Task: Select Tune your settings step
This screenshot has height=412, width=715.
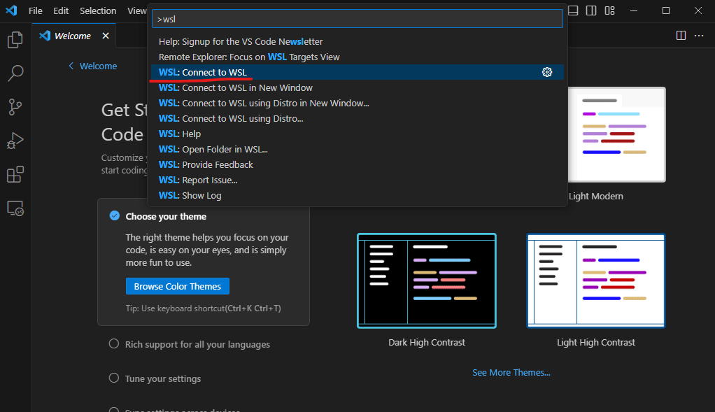Action: [163, 378]
